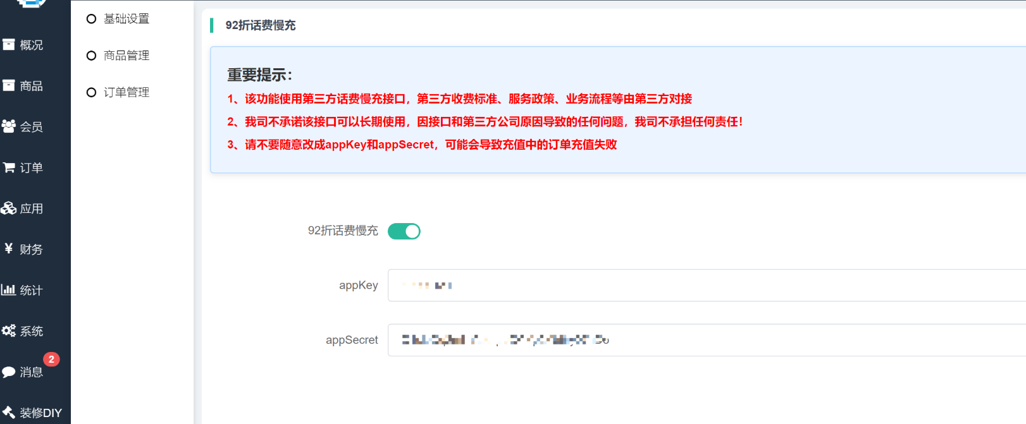This screenshot has width=1026, height=424.
Task: Open the 订单管理 submenu item
Action: point(127,92)
